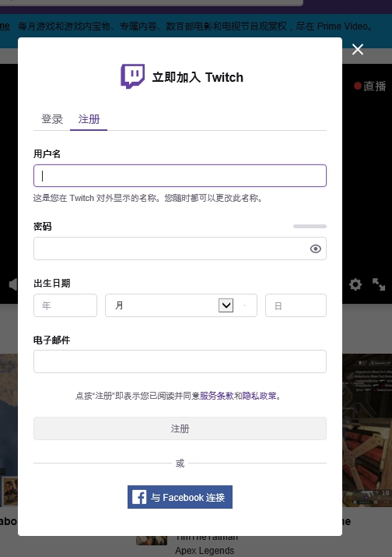Image resolution: width=392 pixels, height=557 pixels.
Task: Click the Facebook logo icon
Action: tap(139, 497)
